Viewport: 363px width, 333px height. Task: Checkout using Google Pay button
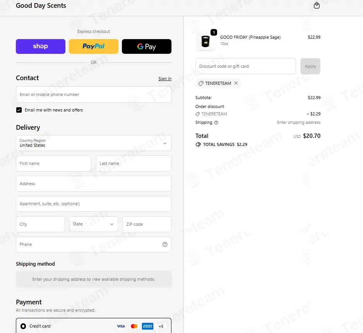click(147, 46)
